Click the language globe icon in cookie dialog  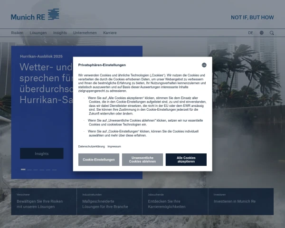tap(204, 65)
